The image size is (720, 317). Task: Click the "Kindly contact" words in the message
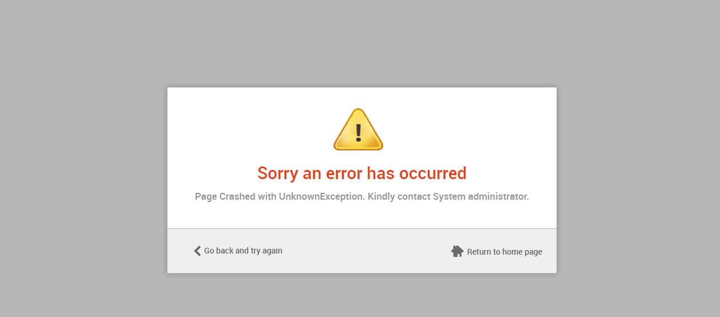[x=399, y=196]
